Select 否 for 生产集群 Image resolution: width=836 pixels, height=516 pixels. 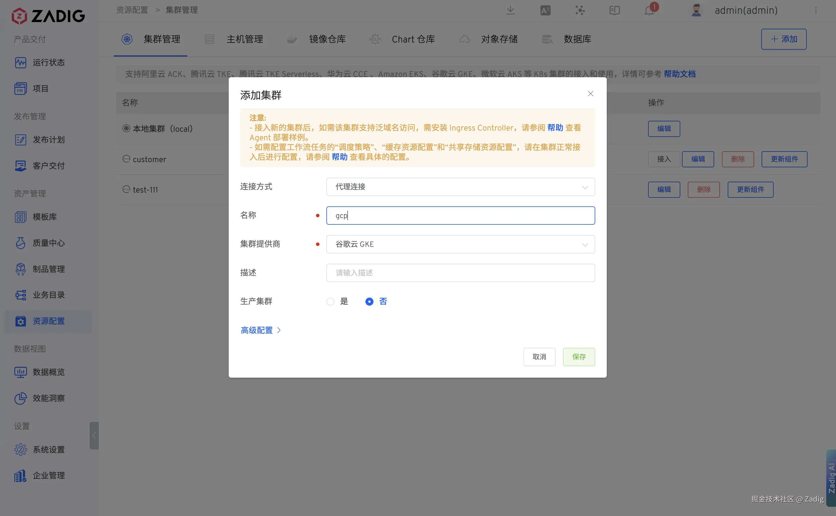click(369, 302)
